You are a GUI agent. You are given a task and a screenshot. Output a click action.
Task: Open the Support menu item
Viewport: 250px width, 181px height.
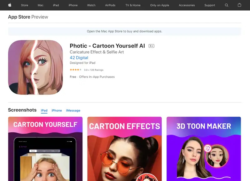coord(210,5)
